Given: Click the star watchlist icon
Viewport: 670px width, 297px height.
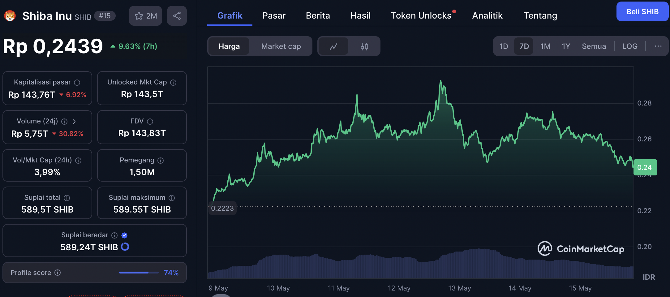Looking at the screenshot, I should click(139, 16).
